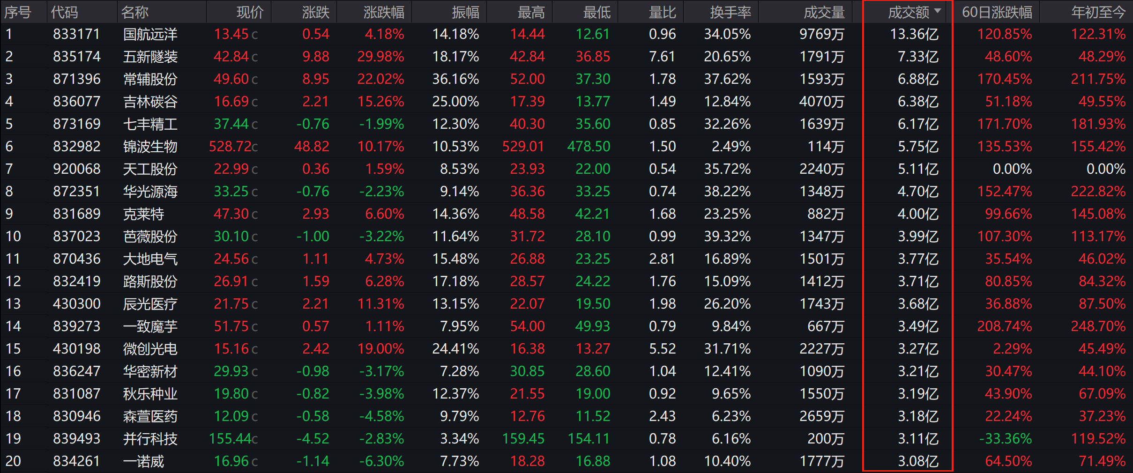Click stock code 832982

coord(77,147)
